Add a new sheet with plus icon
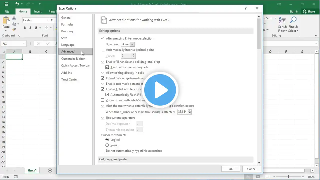The height and width of the screenshot is (180, 320). pyautogui.click(x=50, y=170)
